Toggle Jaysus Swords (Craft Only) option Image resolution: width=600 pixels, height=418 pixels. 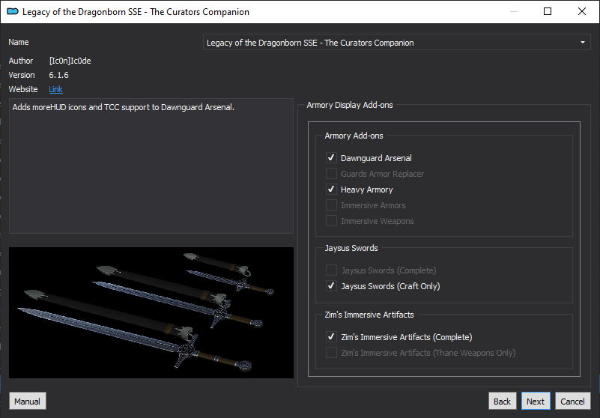click(331, 286)
